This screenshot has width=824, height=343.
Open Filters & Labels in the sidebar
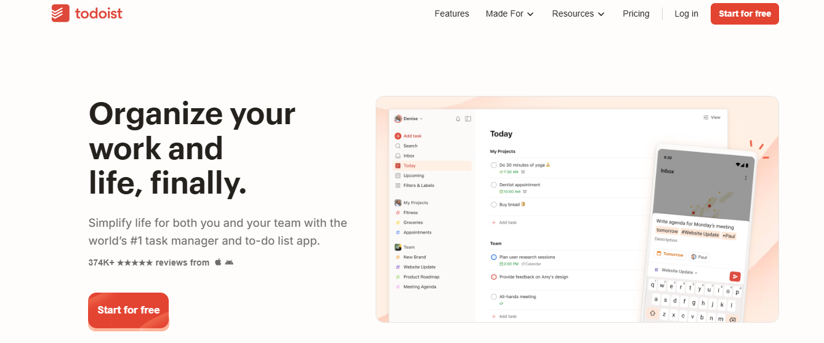pos(414,185)
